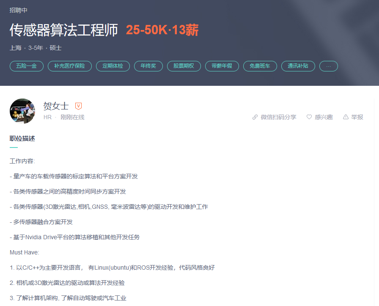Click the line mentioning 3D激光雷达,相机,GNSS
Screen dimensions: 379x306
[109, 207]
